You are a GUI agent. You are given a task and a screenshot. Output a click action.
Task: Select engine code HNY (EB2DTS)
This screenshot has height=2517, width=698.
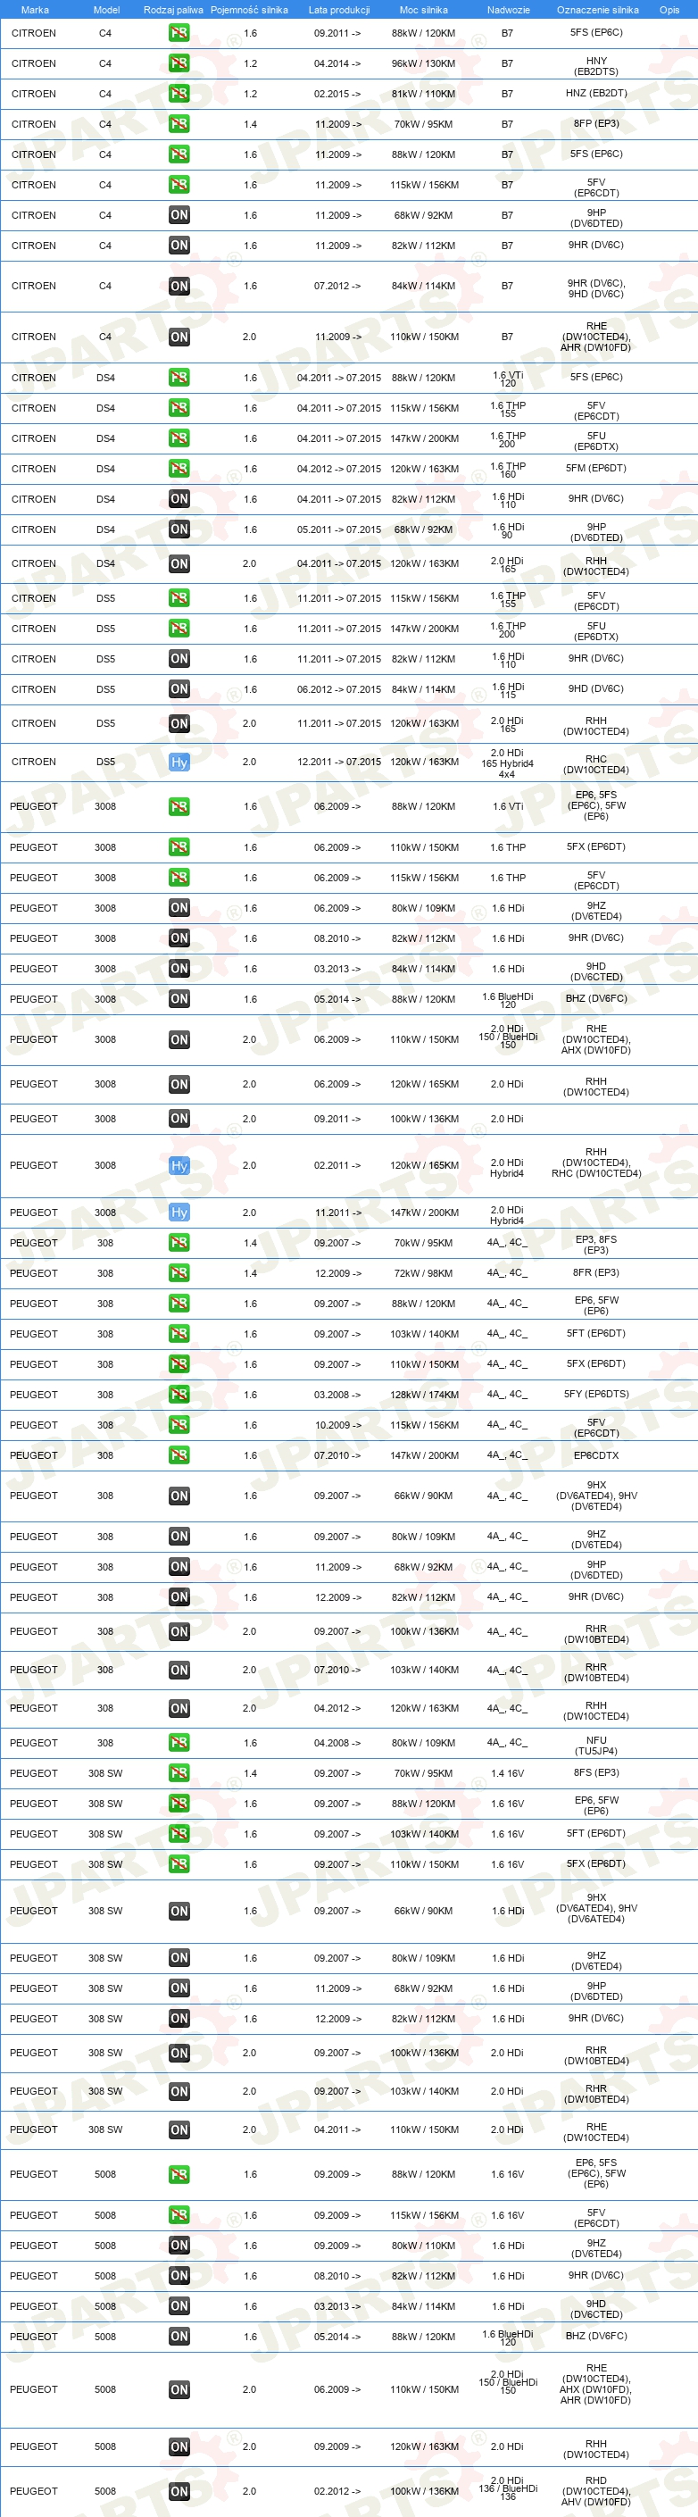tap(596, 65)
